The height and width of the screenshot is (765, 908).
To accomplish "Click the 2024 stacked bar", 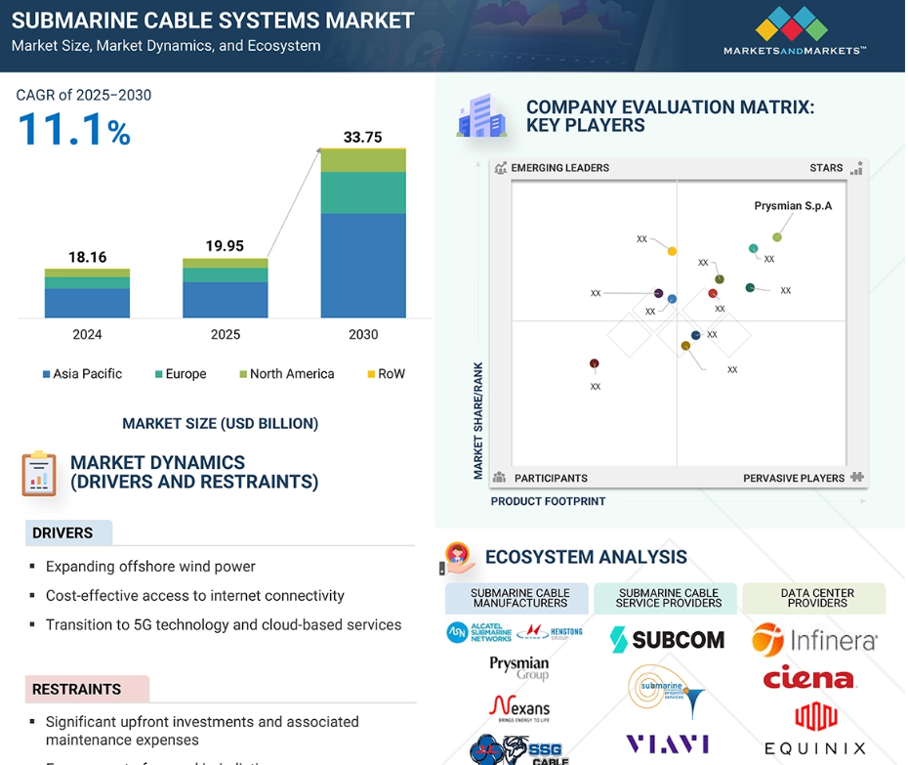I will 88,293.
